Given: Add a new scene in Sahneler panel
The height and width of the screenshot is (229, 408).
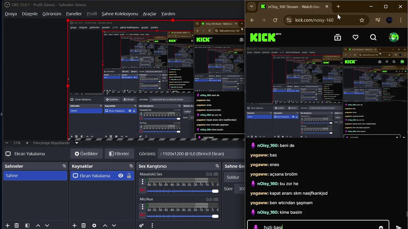Looking at the screenshot, I should coord(8,226).
